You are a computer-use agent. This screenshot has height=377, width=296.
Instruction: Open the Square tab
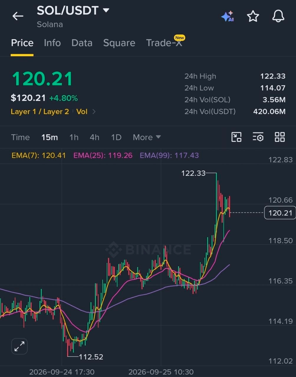pyautogui.click(x=119, y=43)
